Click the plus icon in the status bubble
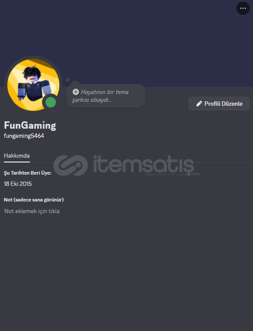The height and width of the screenshot is (331, 253). (x=76, y=92)
